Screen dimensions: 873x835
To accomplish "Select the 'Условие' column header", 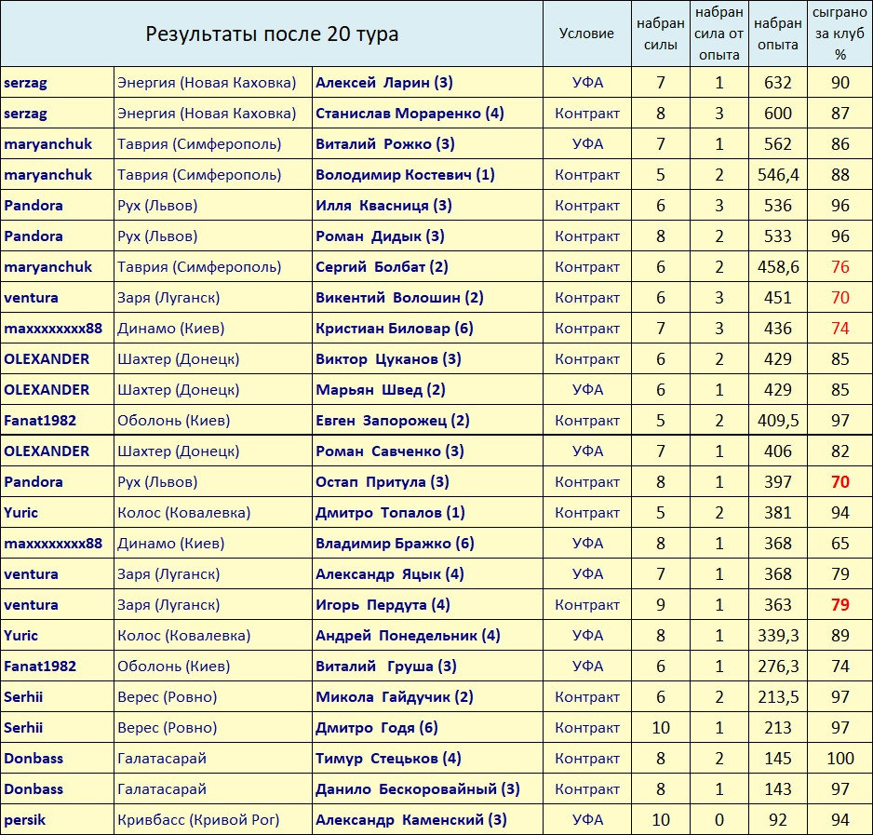I will coord(586,34).
